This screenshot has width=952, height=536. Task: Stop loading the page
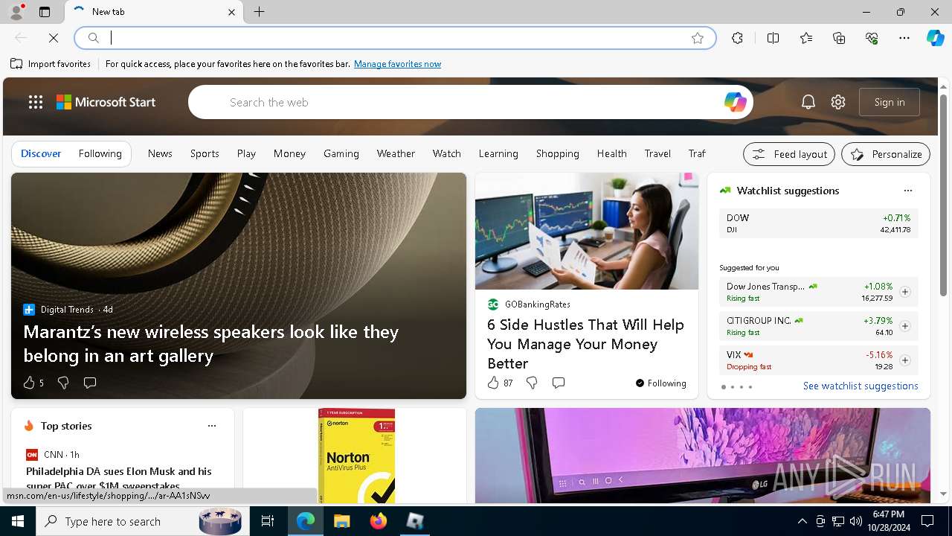click(54, 38)
